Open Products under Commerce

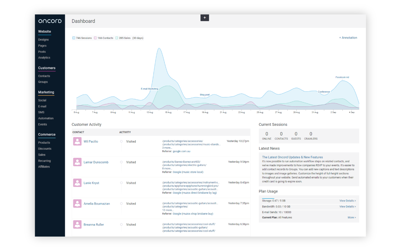44,143
